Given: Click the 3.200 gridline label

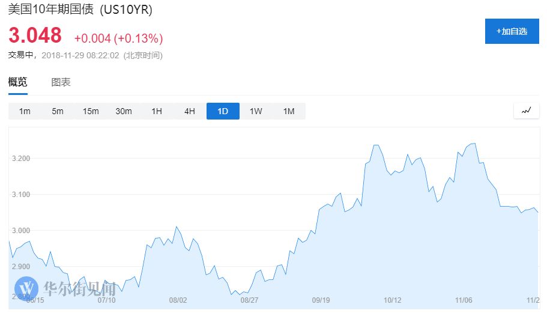Looking at the screenshot, I should [21, 159].
